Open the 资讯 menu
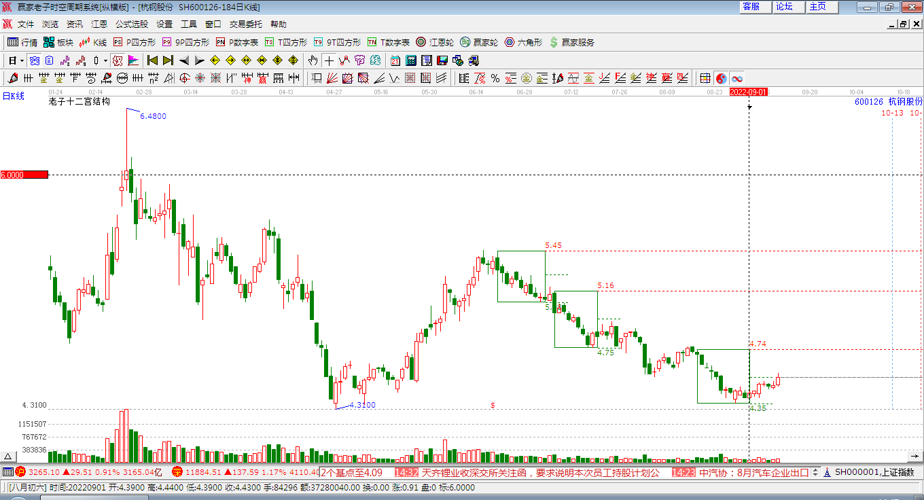 click(75, 24)
